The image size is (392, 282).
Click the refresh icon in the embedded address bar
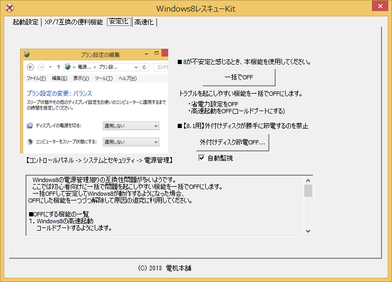click(144, 67)
